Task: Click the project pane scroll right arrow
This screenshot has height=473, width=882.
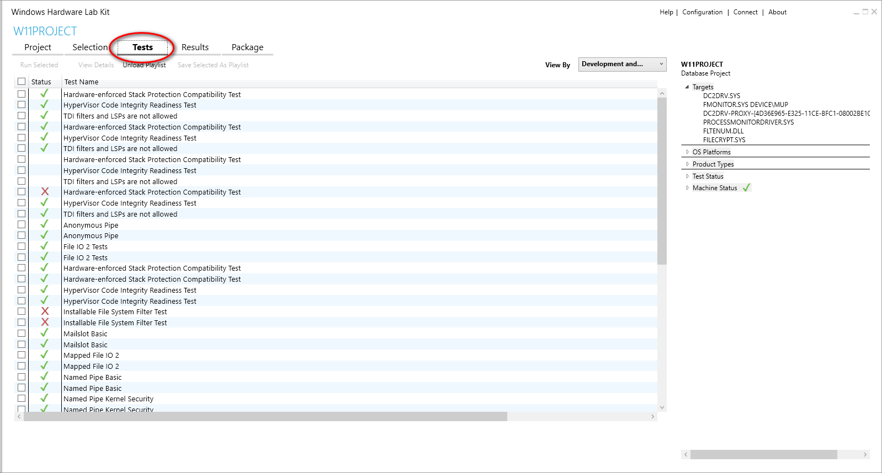Action: 865,454
